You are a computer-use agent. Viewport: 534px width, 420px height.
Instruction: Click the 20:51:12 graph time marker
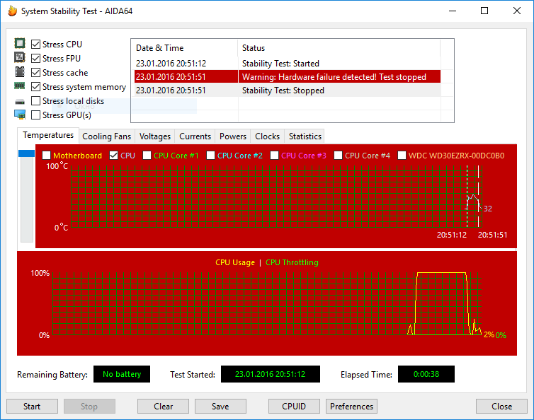[x=452, y=235]
